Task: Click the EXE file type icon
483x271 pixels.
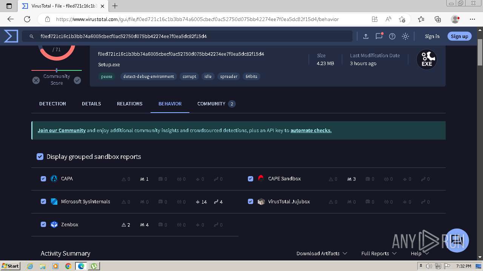Action: coord(427,59)
